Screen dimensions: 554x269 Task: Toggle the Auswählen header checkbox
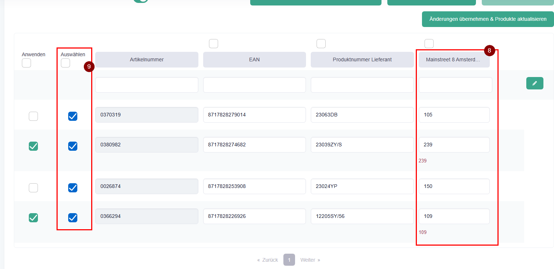pos(65,63)
